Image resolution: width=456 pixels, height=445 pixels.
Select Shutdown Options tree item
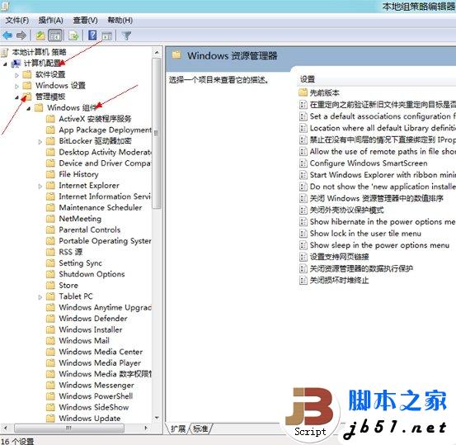pos(92,274)
